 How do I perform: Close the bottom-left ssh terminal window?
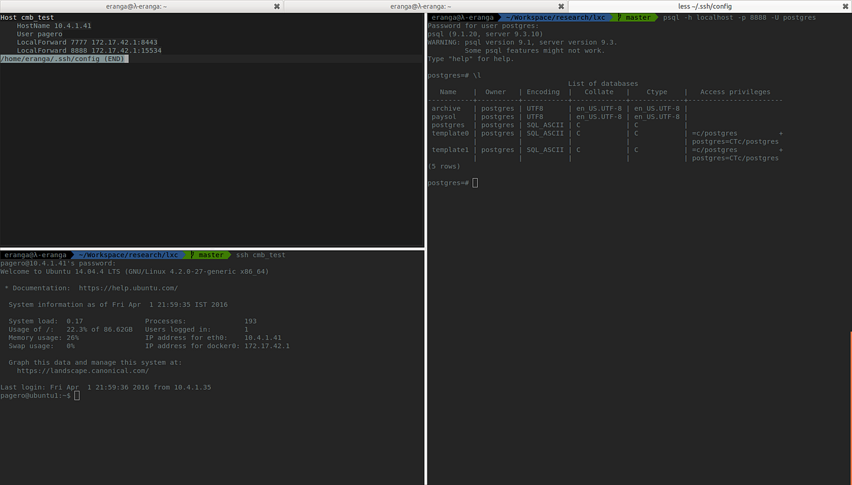[560, 6]
